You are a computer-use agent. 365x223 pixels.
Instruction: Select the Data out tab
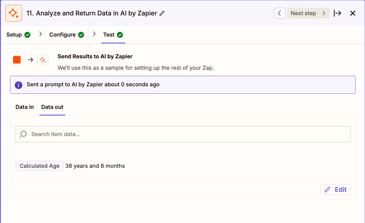point(52,107)
